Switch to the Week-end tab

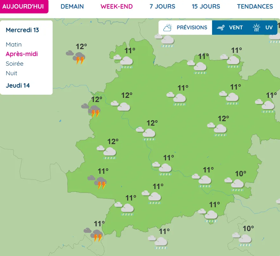pyautogui.click(x=116, y=6)
